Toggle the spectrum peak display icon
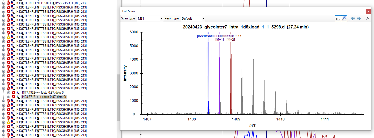 [338, 18]
